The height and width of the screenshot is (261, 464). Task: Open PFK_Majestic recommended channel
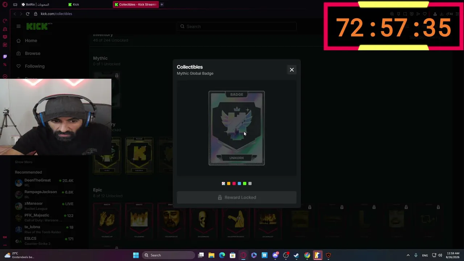coord(44,217)
